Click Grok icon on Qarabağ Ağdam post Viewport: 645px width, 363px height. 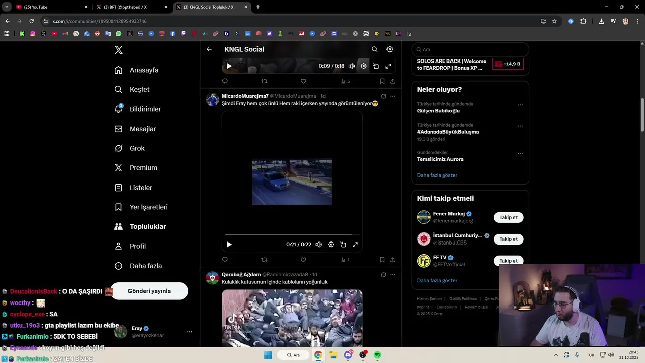point(383,275)
